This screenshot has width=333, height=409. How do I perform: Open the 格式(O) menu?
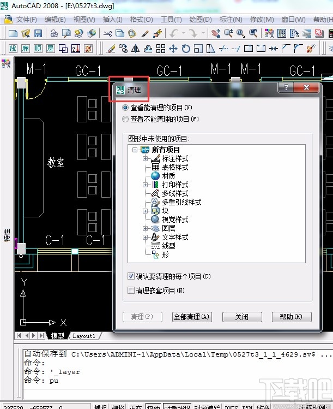(x=141, y=20)
